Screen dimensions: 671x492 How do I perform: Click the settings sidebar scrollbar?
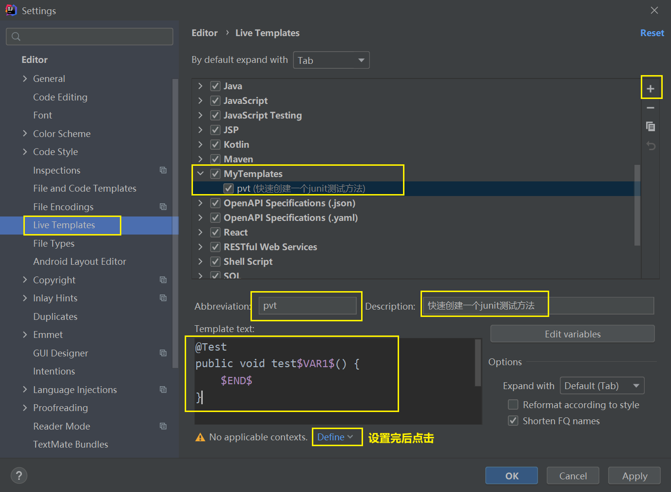(x=175, y=223)
